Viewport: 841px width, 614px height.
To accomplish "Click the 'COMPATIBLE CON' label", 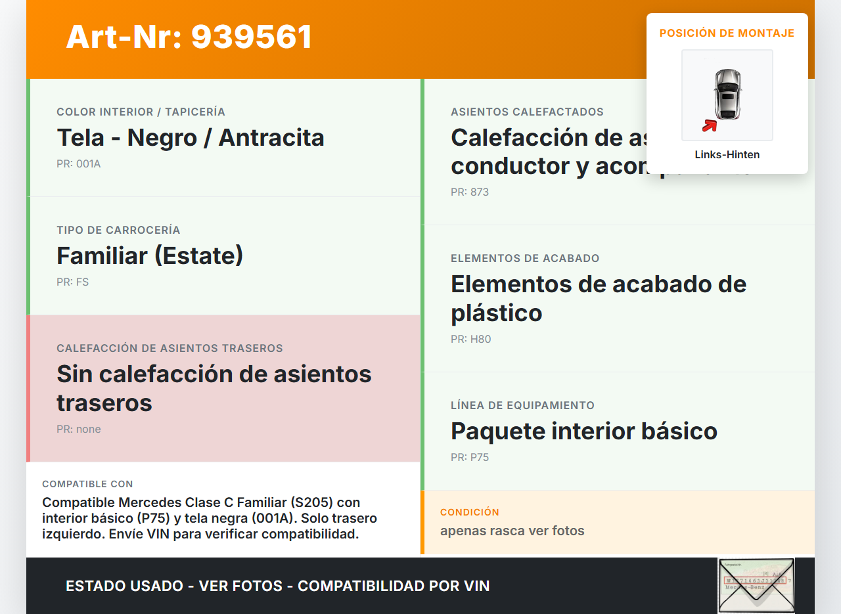I will click(87, 484).
